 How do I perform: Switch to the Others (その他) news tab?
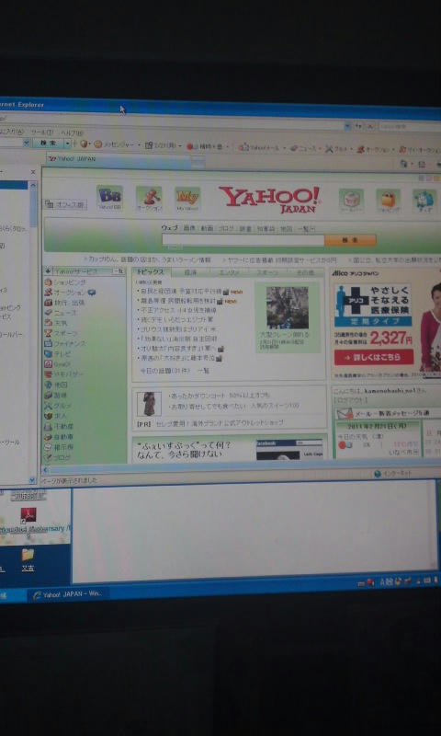(x=307, y=273)
